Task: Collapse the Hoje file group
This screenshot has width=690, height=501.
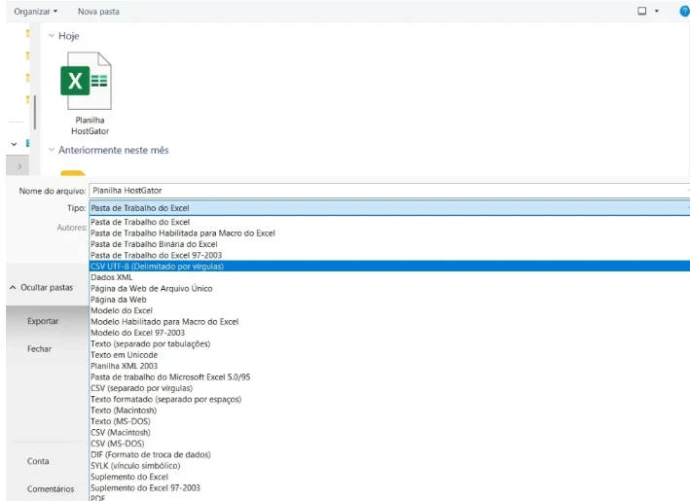Action: 52,36
